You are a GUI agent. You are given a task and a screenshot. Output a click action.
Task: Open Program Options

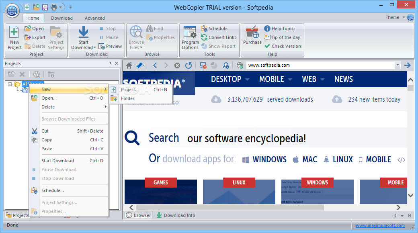click(x=190, y=38)
